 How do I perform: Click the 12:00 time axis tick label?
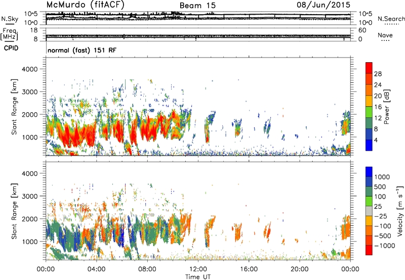tap(198, 269)
